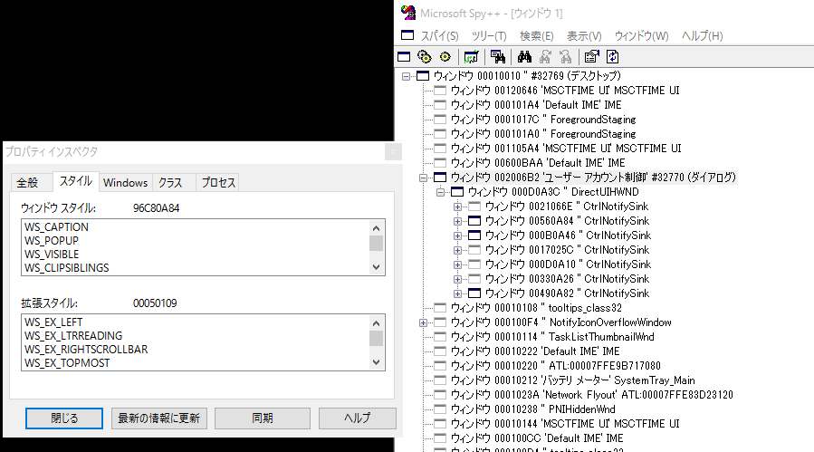
Task: Click up arrow of window styles list scrollbar
Action: (377, 227)
